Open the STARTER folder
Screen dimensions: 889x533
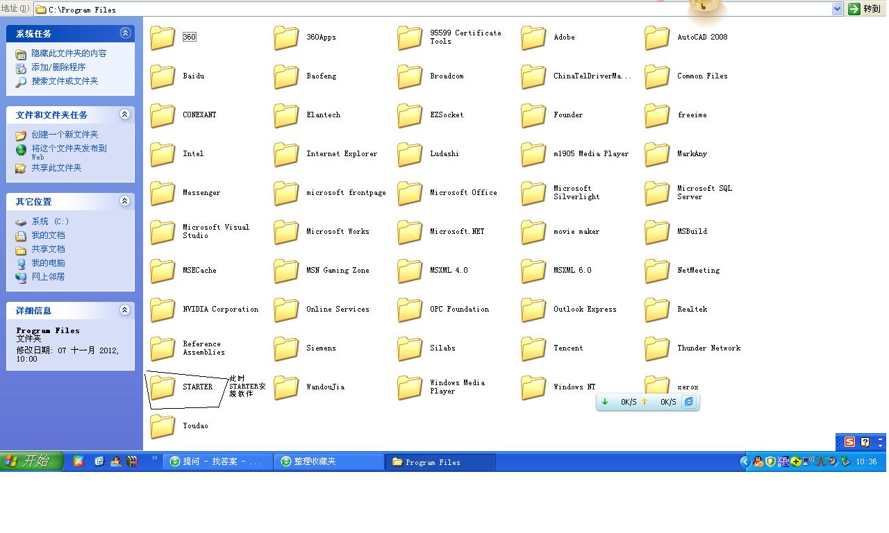point(181,387)
